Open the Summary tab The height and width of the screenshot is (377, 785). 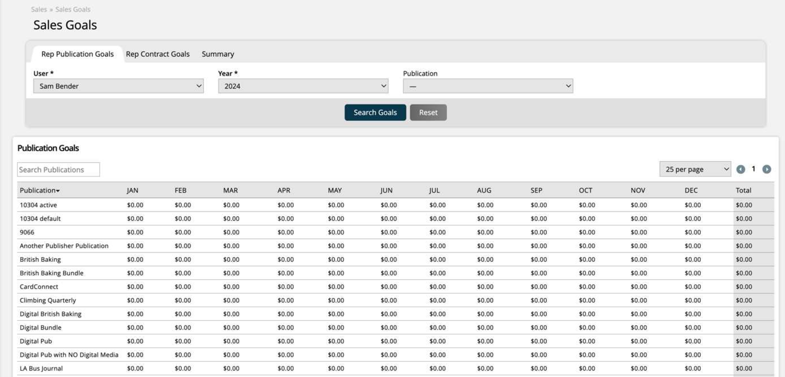point(218,54)
